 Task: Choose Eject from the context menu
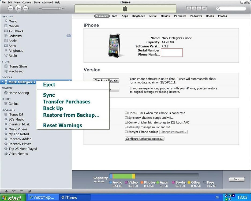pos(49,85)
